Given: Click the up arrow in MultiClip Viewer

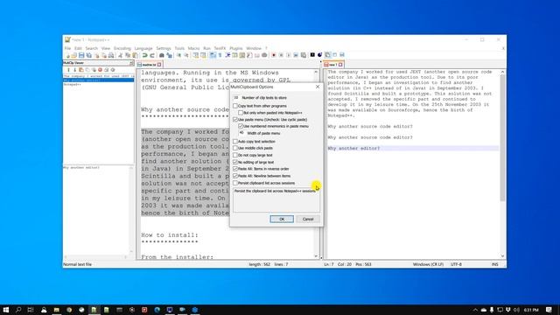Looking at the screenshot, I should point(68,70).
